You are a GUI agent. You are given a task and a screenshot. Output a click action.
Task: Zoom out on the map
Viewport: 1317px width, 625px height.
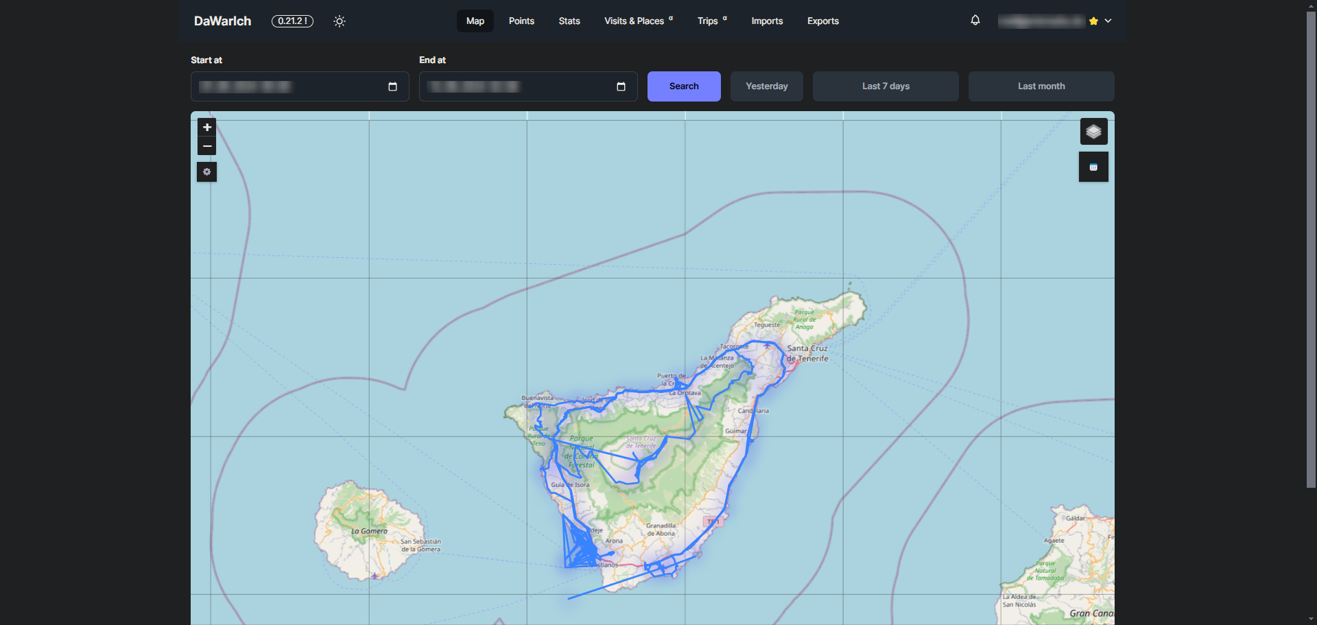[206, 146]
